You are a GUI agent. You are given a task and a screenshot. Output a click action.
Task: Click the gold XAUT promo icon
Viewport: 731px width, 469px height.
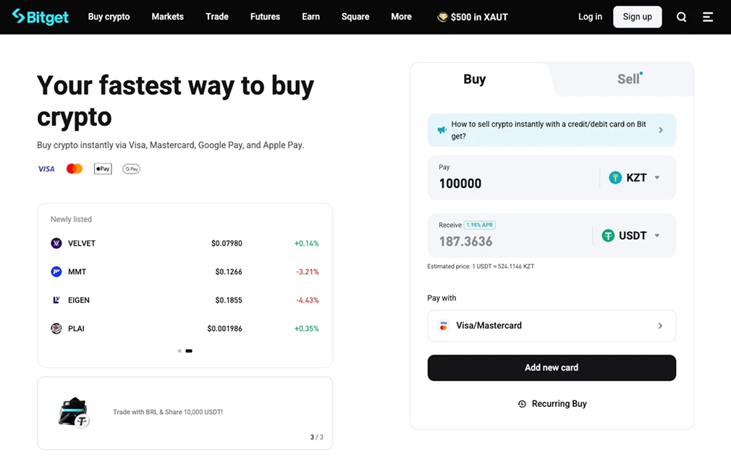coord(442,17)
